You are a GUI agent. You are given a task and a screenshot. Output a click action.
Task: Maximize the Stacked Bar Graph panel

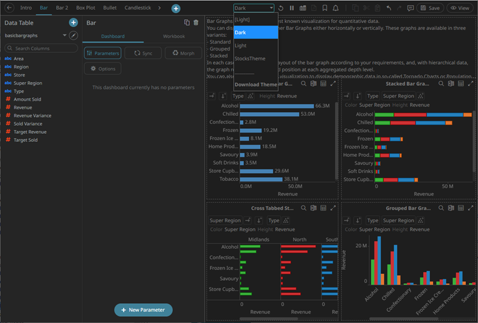click(469, 83)
